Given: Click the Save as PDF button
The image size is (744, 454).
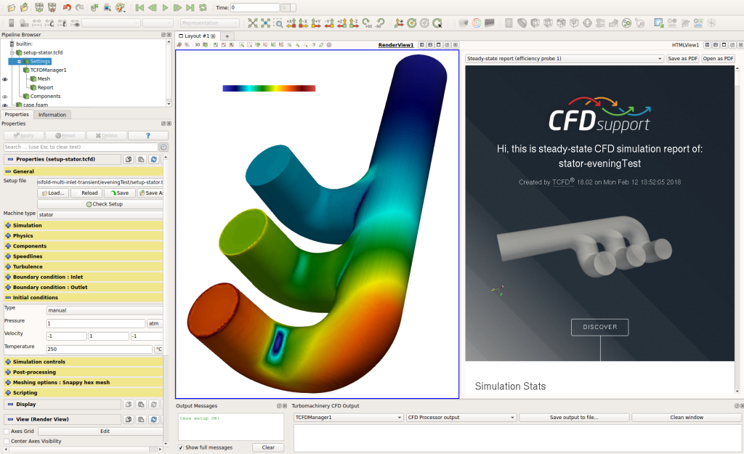Looking at the screenshot, I should coord(682,58).
